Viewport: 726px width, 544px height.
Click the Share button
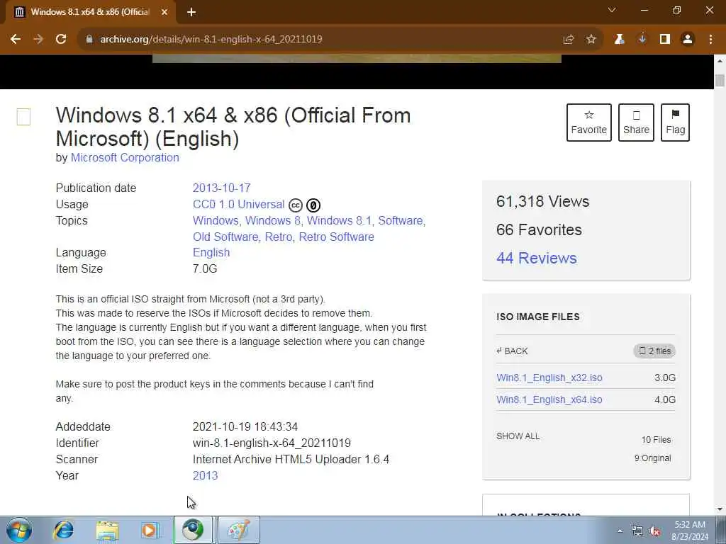(636, 123)
